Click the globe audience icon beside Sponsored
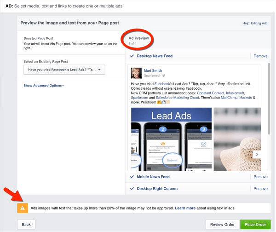This screenshot has height=232, width=276. pyautogui.click(x=164, y=75)
